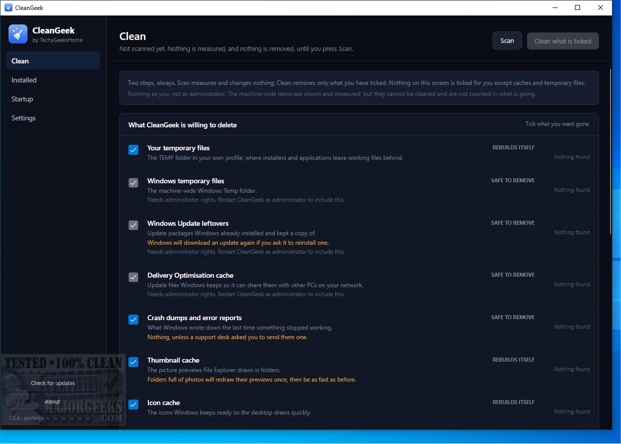Select the Clean sidebar item
621x444 pixels.
[53, 61]
